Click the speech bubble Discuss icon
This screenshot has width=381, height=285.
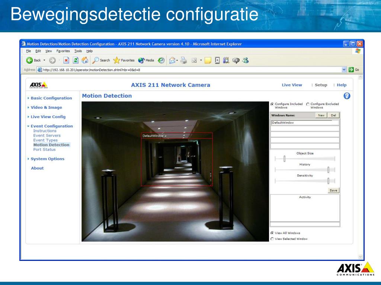click(236, 60)
